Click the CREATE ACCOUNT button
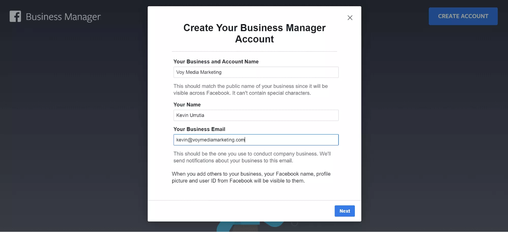The height and width of the screenshot is (232, 508). pyautogui.click(x=463, y=16)
